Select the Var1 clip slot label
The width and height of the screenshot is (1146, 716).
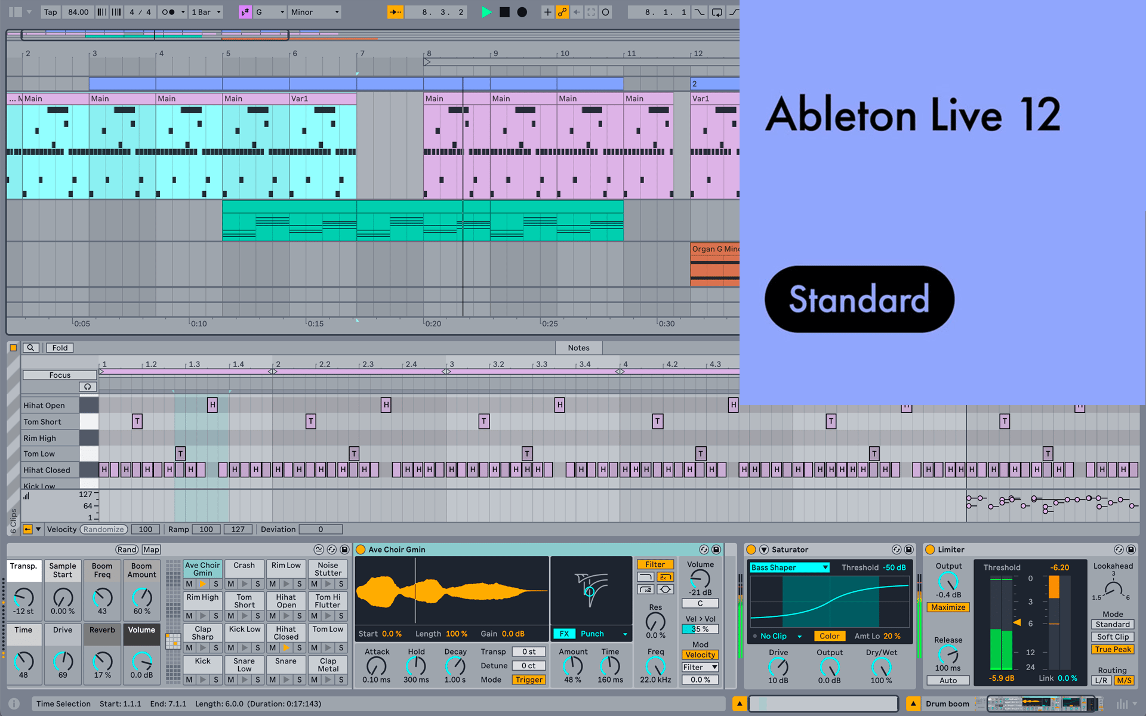pos(300,98)
